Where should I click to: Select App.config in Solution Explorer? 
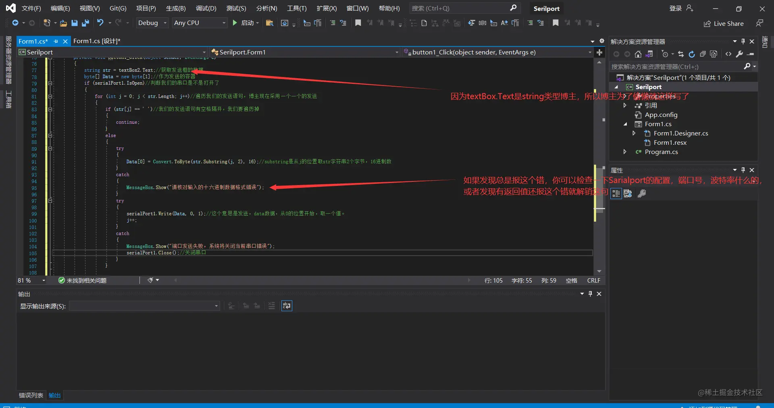pyautogui.click(x=661, y=115)
